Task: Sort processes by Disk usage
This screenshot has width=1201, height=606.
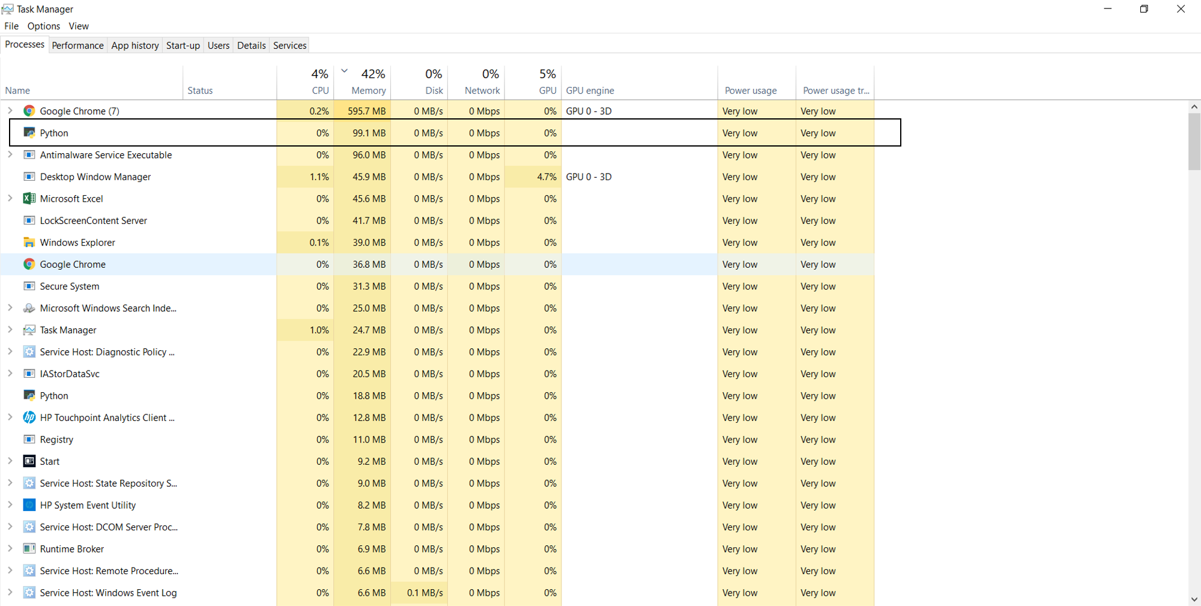Action: (x=419, y=82)
